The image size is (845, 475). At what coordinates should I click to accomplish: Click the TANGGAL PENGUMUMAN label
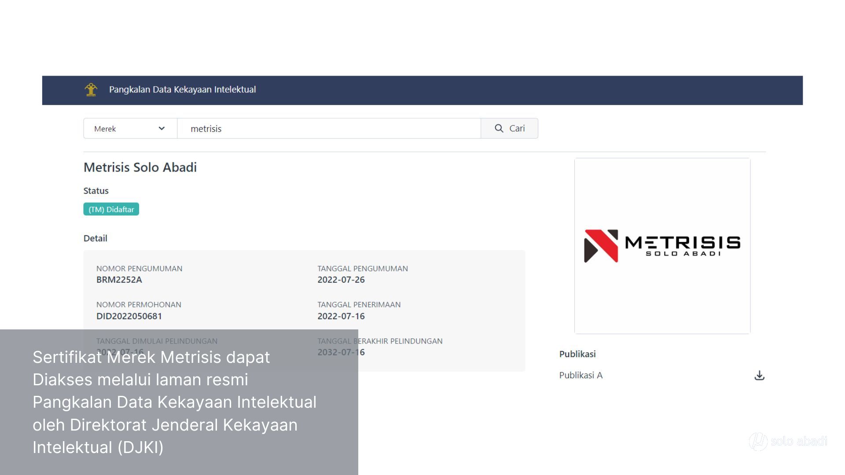point(363,269)
